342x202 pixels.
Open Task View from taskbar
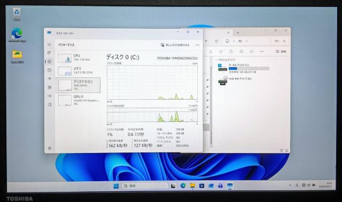173,186
